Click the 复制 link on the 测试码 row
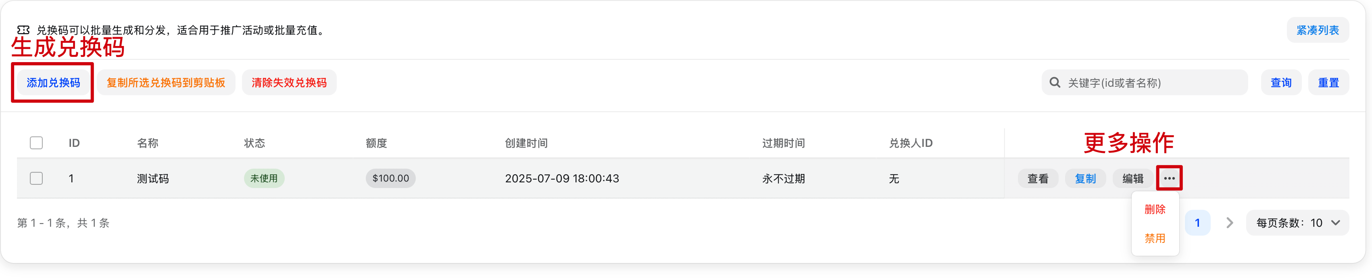The image size is (1372, 280). (x=1085, y=178)
